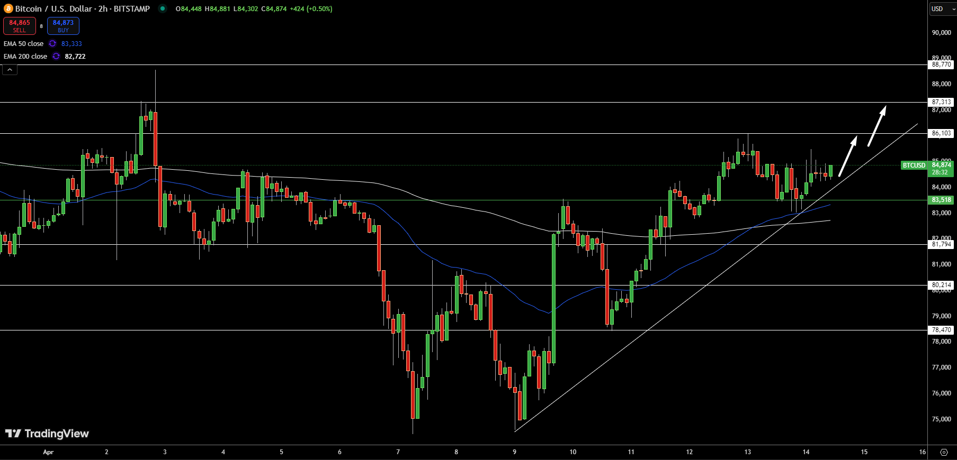Click the Apr label on time axis
This screenshot has height=460, width=957.
[x=48, y=452]
